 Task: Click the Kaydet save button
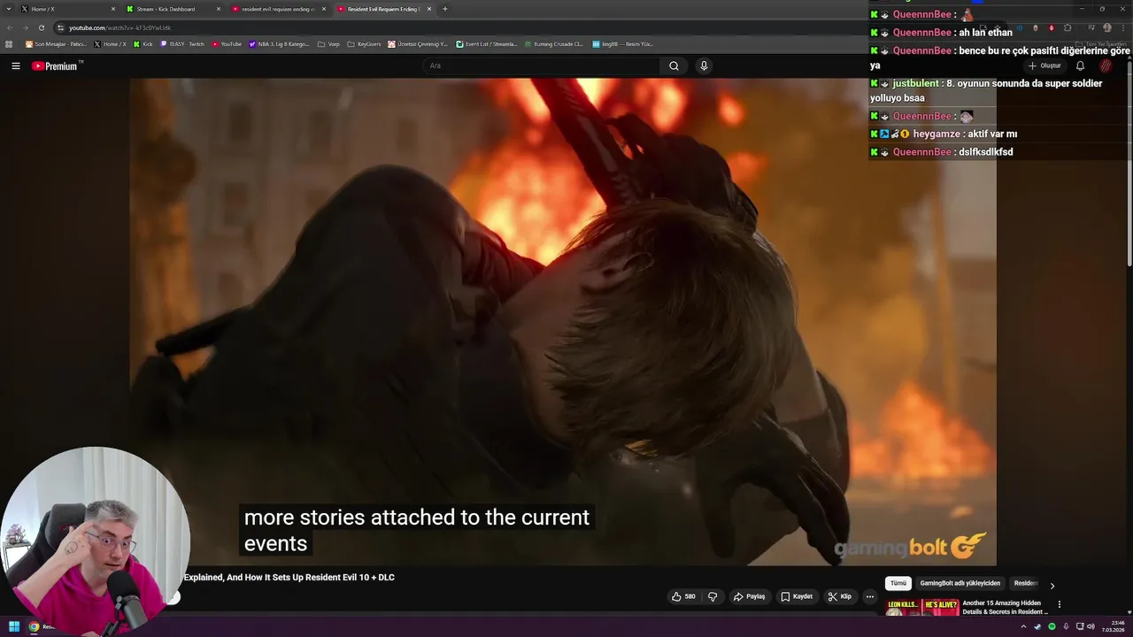pyautogui.click(x=797, y=596)
